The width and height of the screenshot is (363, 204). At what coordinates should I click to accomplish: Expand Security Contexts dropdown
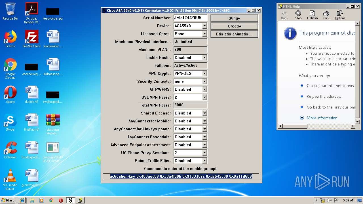click(x=204, y=81)
